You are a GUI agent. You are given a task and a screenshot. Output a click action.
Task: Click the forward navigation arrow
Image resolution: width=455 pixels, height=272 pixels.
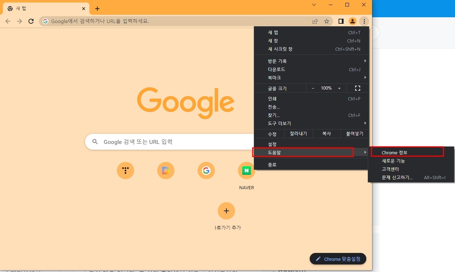19,21
